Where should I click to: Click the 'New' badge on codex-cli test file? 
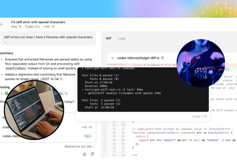[88, 136]
